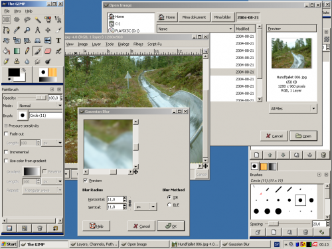Click the Opacity slider handle
The width and height of the screenshot is (332, 249).
tap(41, 98)
